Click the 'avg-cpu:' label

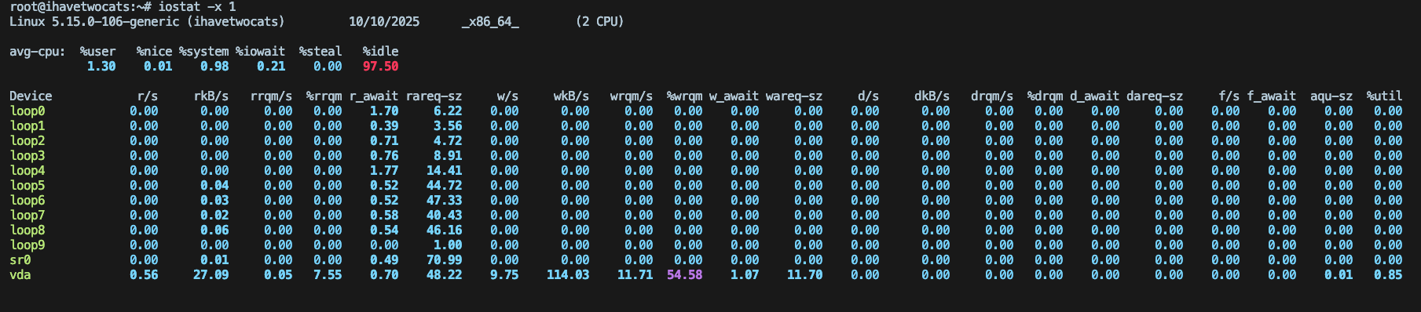click(38, 52)
